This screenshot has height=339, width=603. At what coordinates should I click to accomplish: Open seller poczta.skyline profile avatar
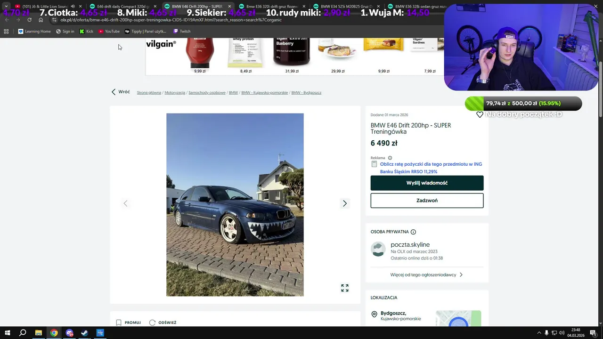click(378, 249)
